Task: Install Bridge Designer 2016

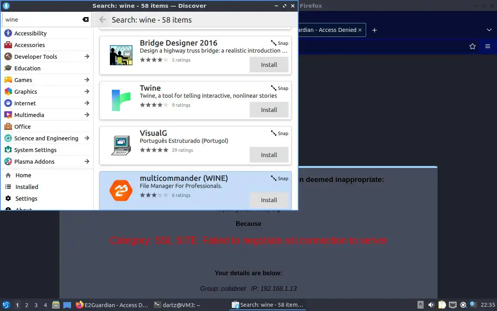Action: 269,65
